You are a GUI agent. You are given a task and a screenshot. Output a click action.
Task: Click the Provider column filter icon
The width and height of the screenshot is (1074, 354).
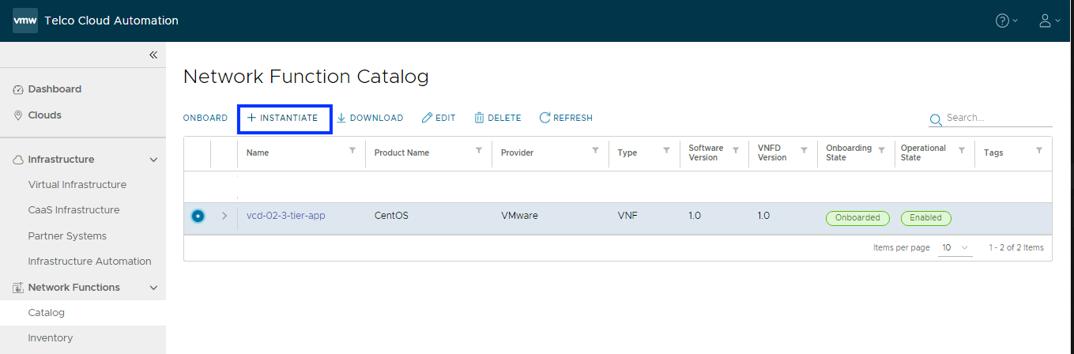click(595, 150)
